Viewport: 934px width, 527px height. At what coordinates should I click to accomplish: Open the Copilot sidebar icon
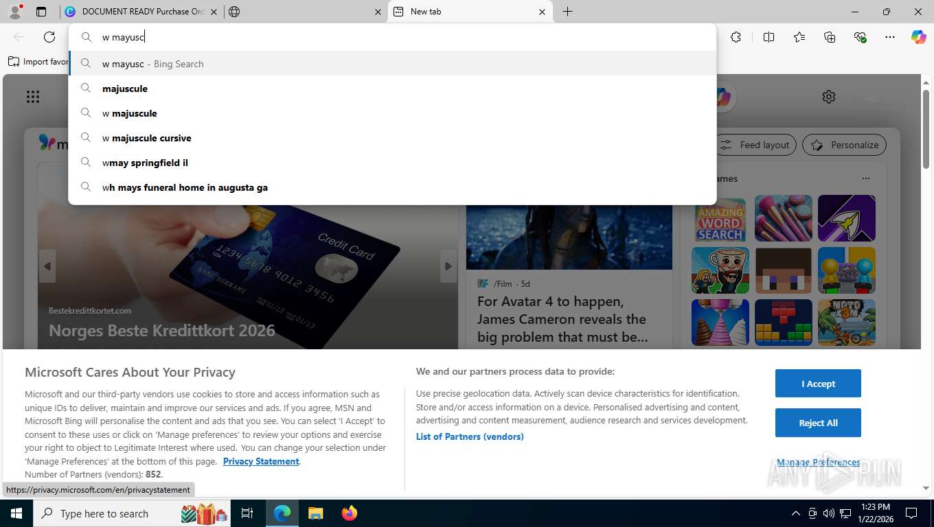coord(919,37)
